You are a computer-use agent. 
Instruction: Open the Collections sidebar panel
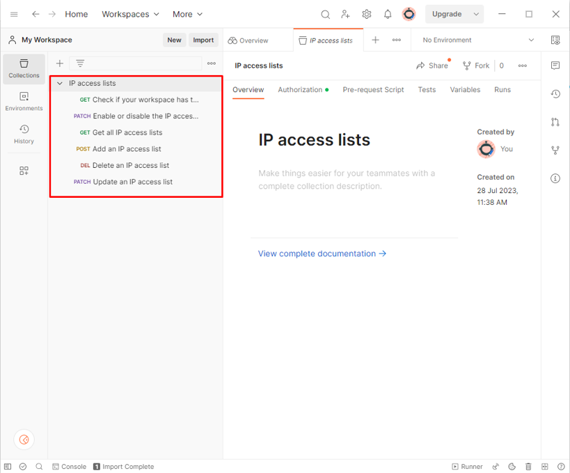tap(24, 68)
